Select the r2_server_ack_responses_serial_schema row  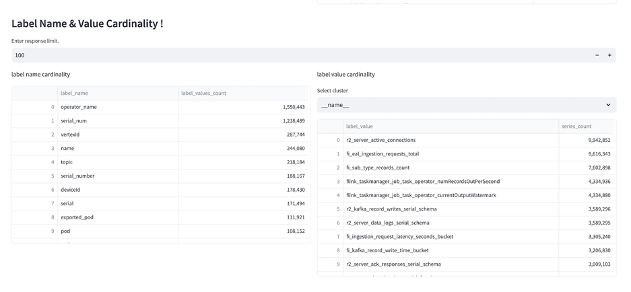(x=451, y=264)
